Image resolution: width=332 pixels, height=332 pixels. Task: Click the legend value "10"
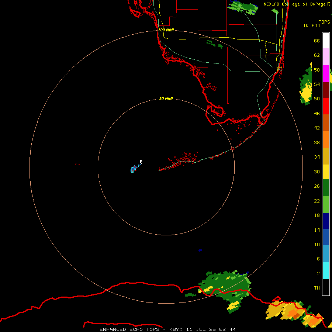pos(317,244)
